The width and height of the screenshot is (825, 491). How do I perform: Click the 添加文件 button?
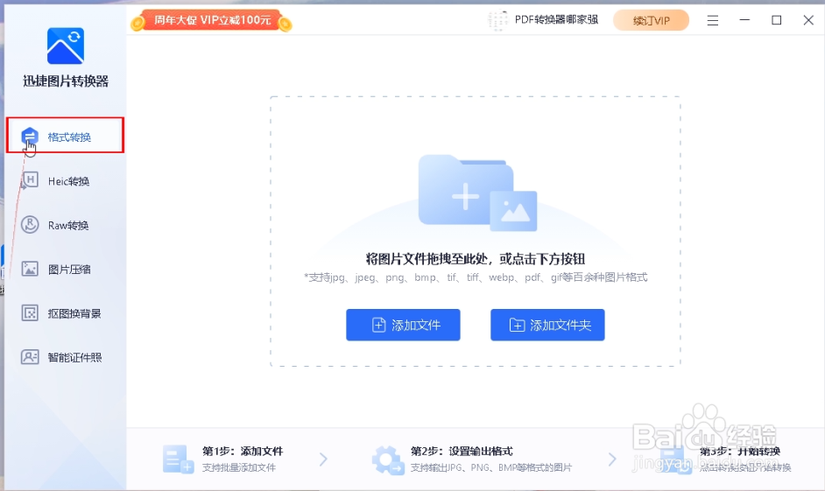(x=403, y=325)
